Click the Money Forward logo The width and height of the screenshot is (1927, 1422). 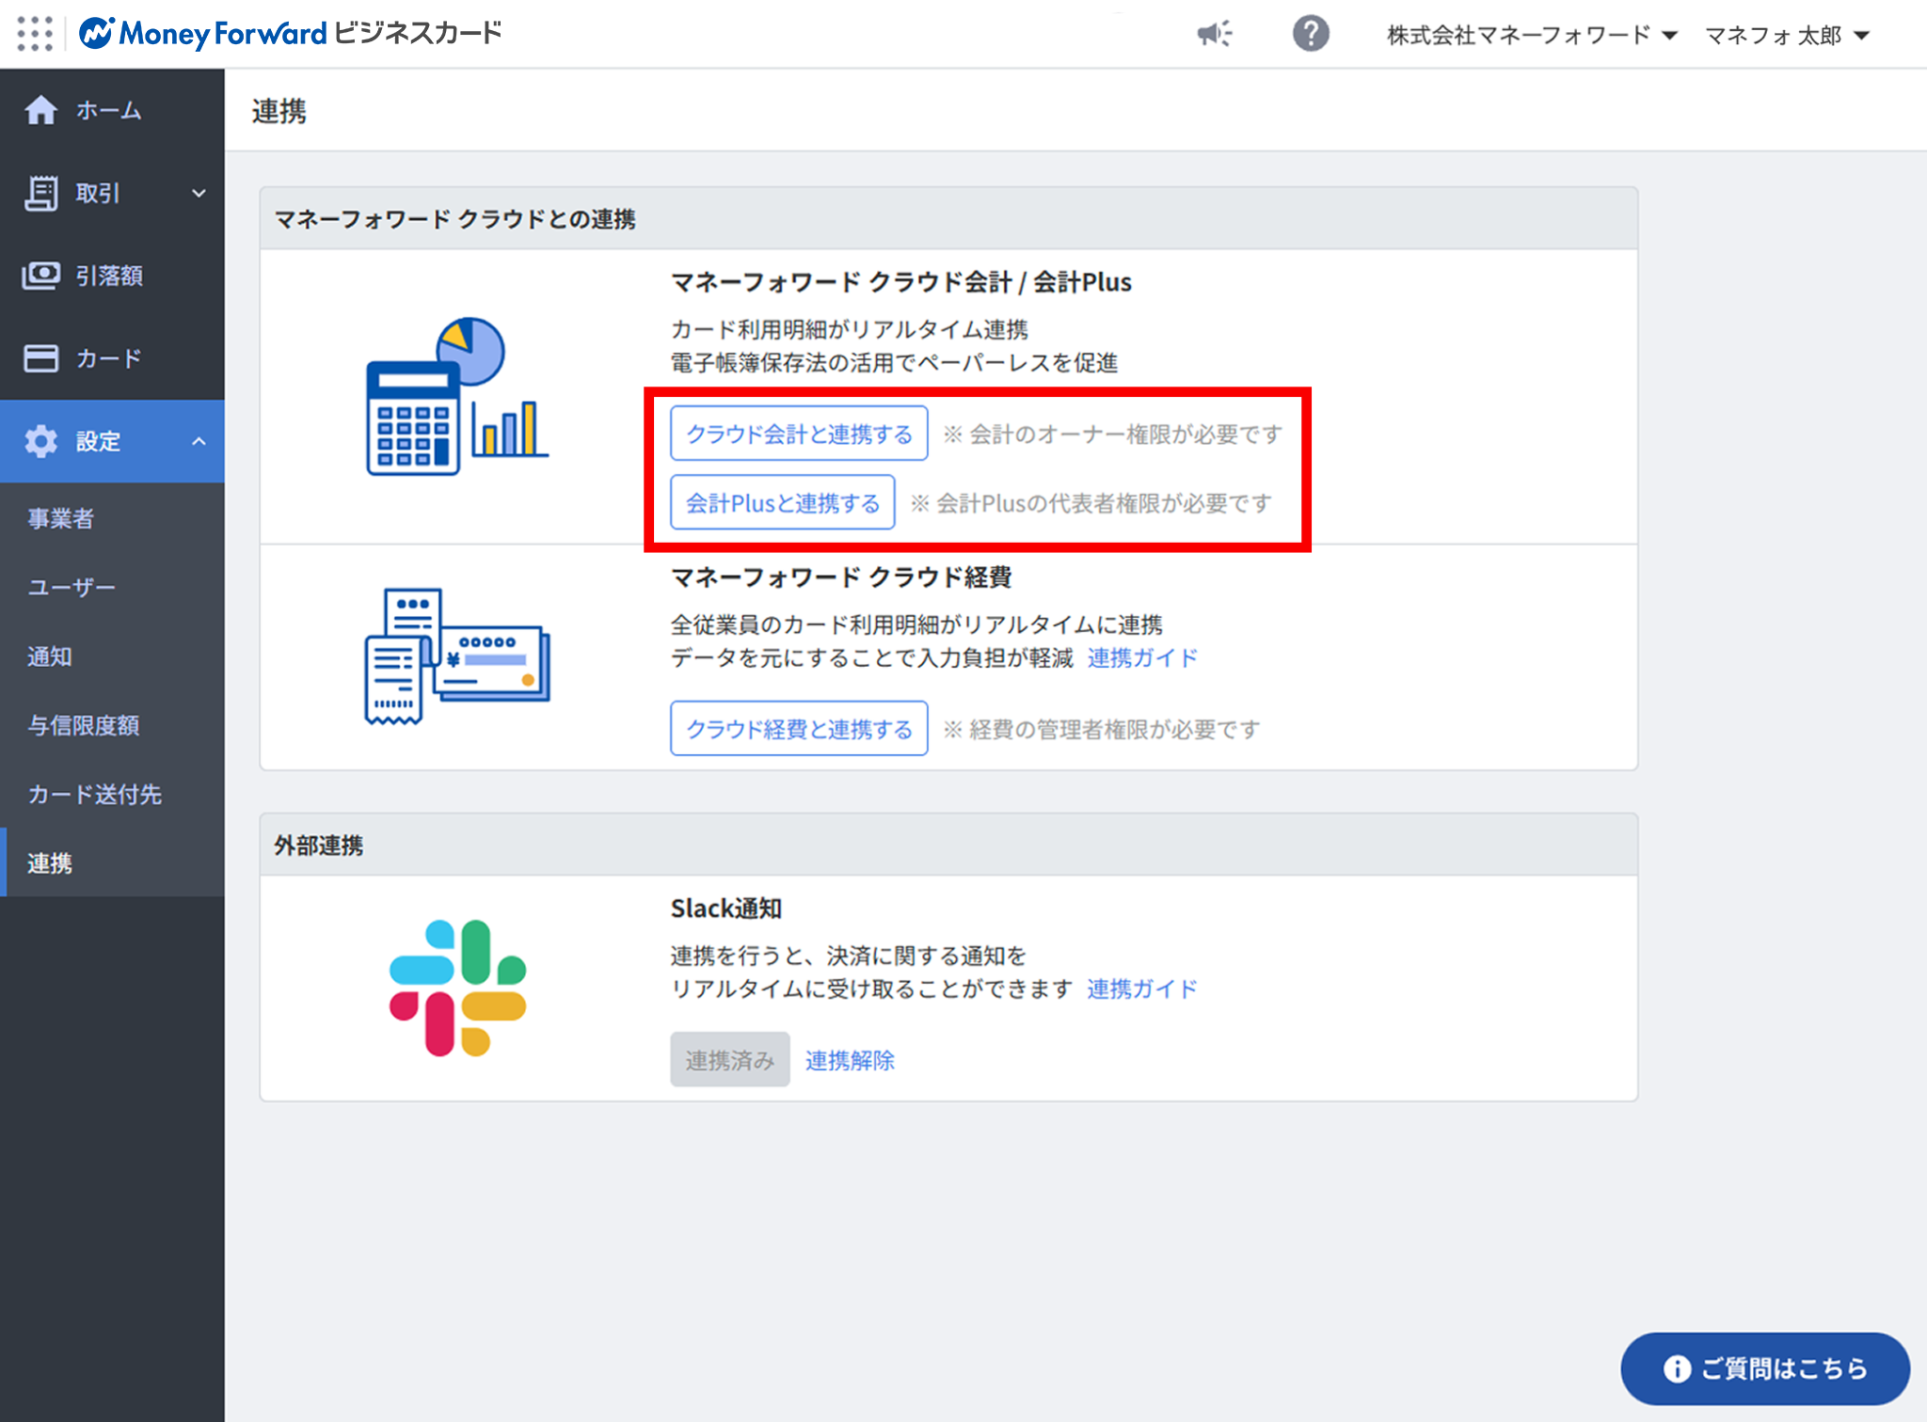click(x=202, y=34)
